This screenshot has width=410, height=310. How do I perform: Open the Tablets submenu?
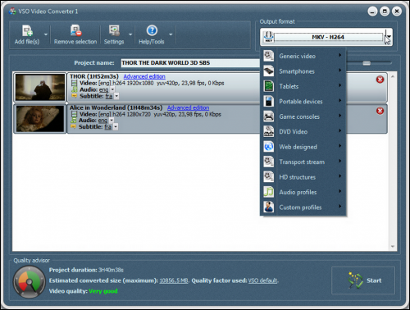pos(303,86)
